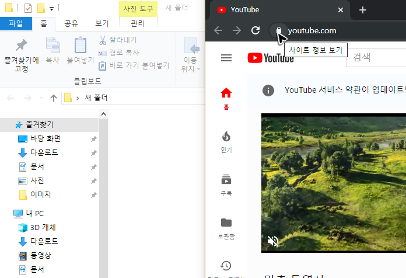
Task: Select Quick access (즐겨찾기) in tree
Action: click(x=49, y=125)
